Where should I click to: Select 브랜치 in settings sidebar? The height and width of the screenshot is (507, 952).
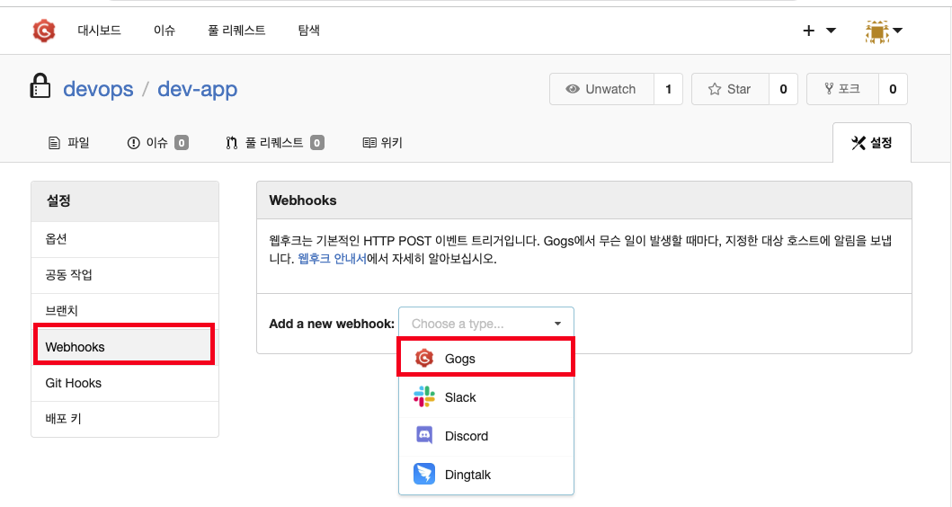coord(125,311)
